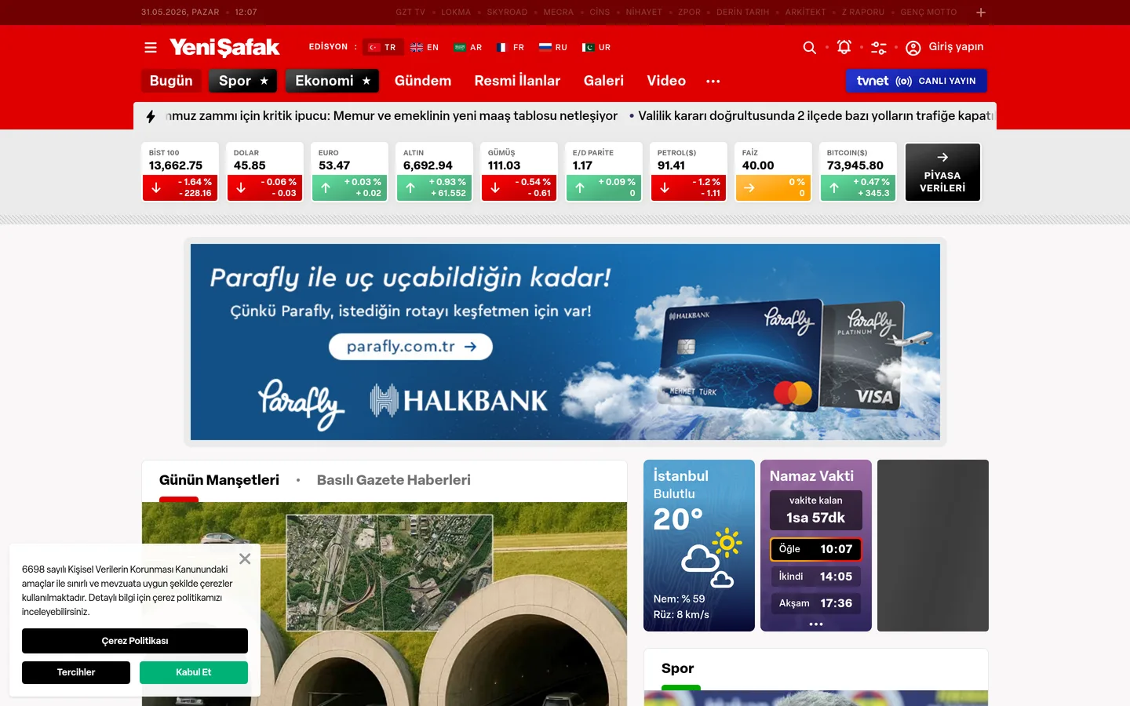The height and width of the screenshot is (706, 1130).
Task: Click the three dots under prayer times
Action: [x=816, y=624]
